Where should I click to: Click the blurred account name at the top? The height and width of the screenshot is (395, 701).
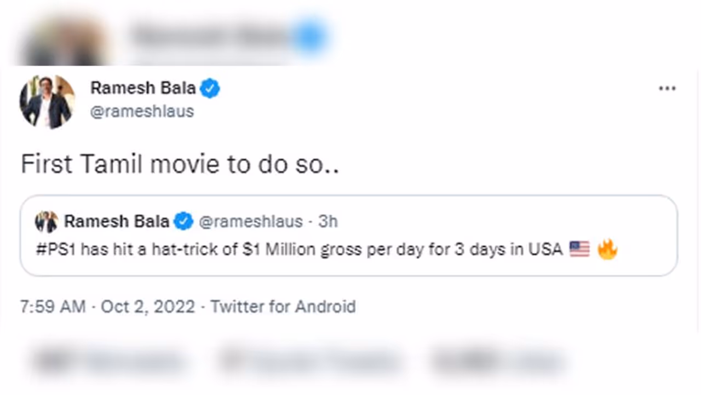coord(211,36)
